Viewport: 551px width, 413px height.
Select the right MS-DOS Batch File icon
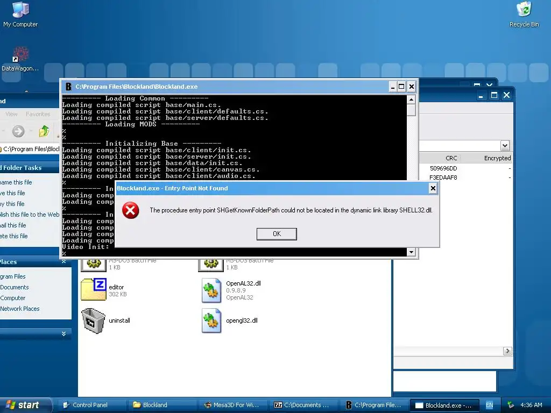pos(211,265)
